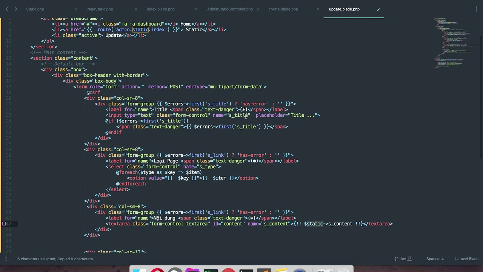The image size is (483, 272).
Task: Click the '@csrf' directive line
Action: [93, 92]
